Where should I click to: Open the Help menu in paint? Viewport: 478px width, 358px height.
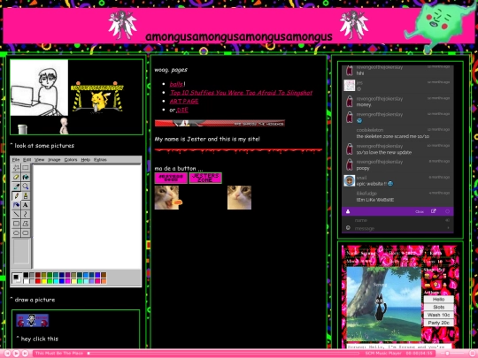[x=85, y=159]
